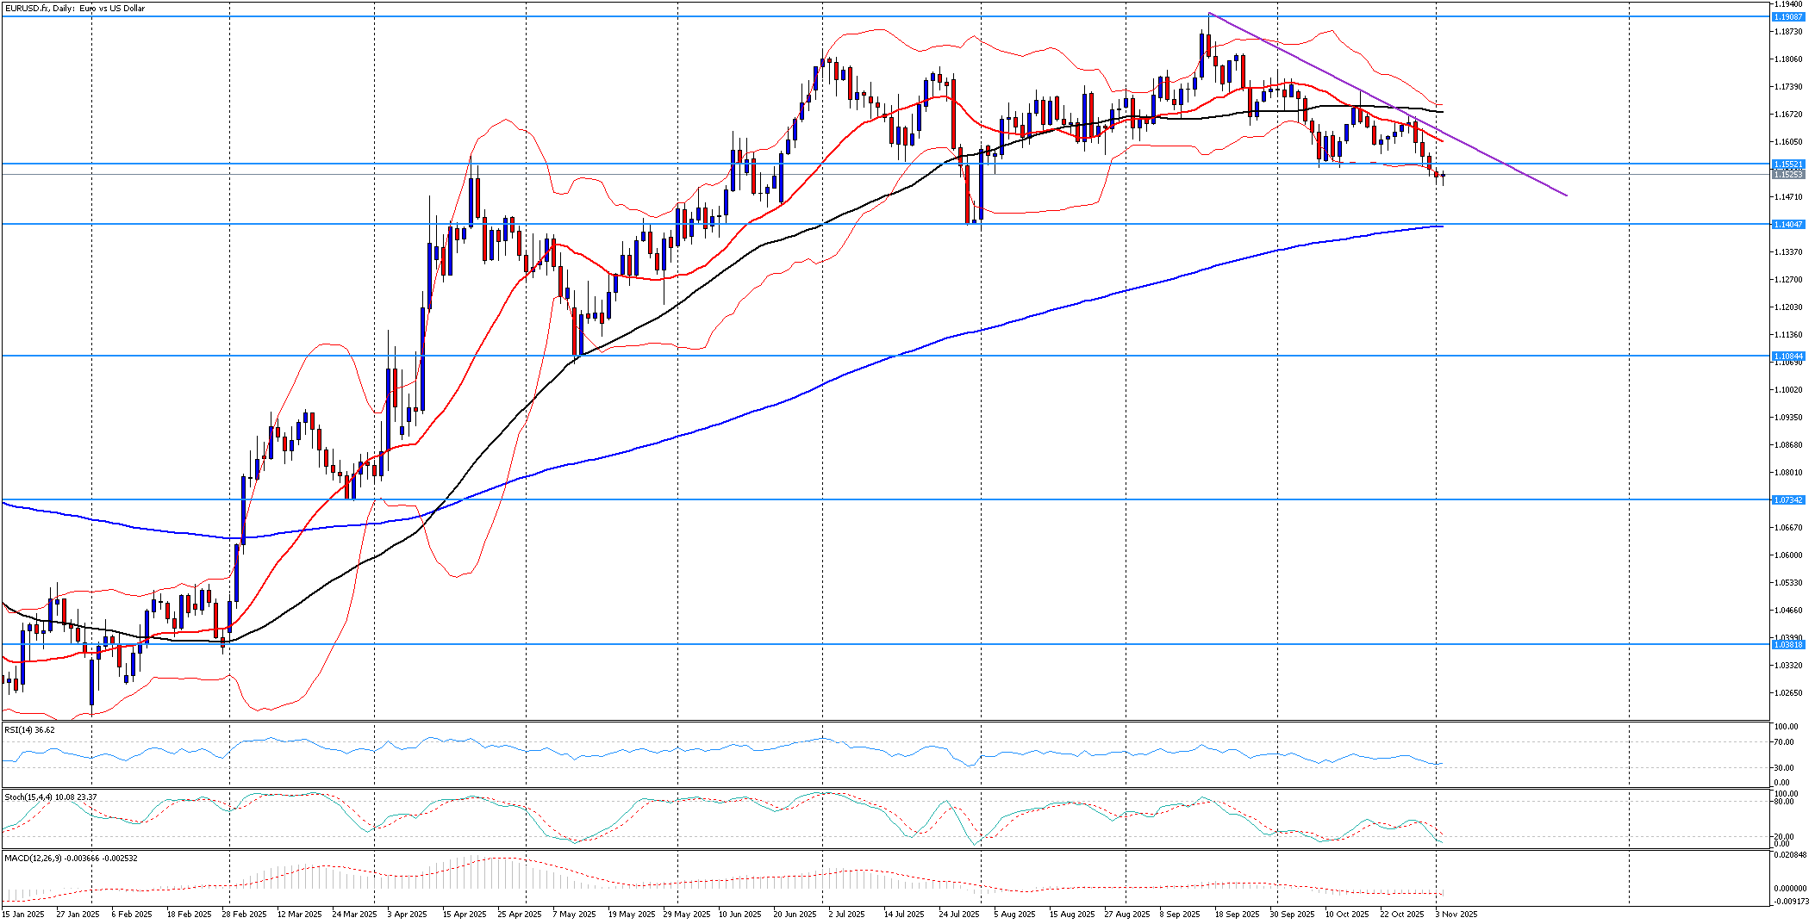Click the 2 Jul 2025 date label
The height and width of the screenshot is (924, 1815).
pyautogui.click(x=845, y=914)
